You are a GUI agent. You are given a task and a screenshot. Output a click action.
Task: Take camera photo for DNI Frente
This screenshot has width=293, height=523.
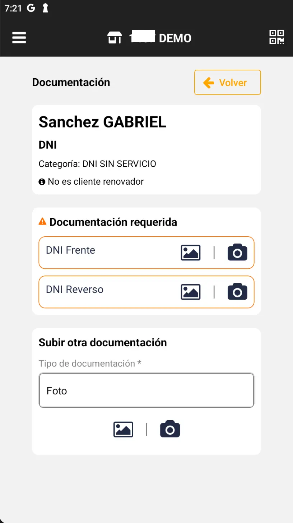coord(237,253)
